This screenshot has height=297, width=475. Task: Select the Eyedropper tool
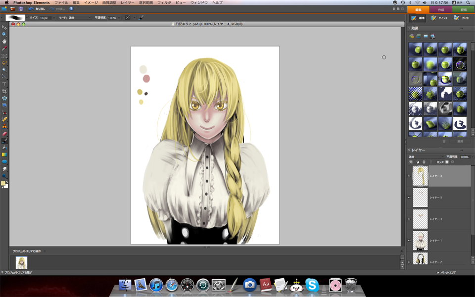coord(4,49)
